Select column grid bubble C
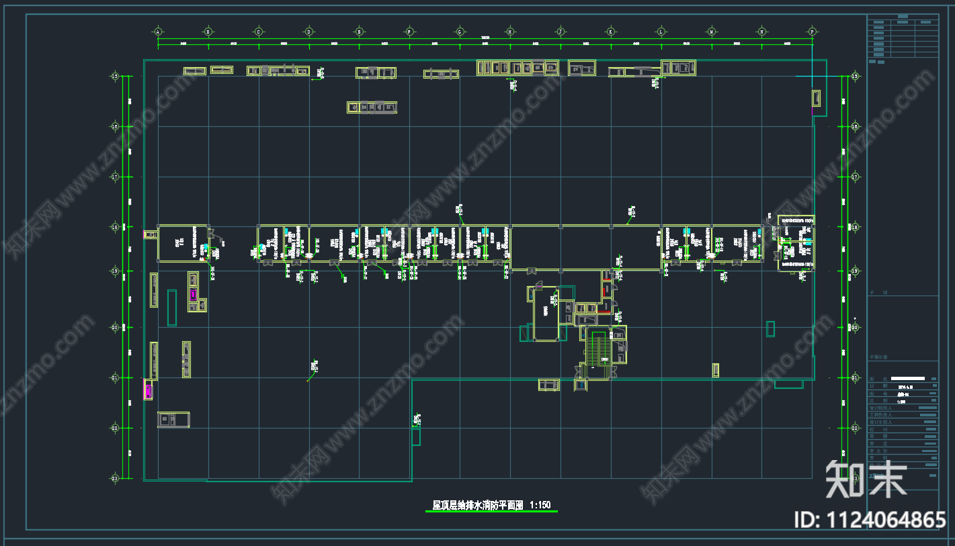 pyautogui.click(x=259, y=32)
